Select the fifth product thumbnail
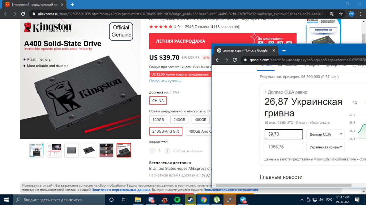Viewport: 366px width, 205px height. click(106, 150)
